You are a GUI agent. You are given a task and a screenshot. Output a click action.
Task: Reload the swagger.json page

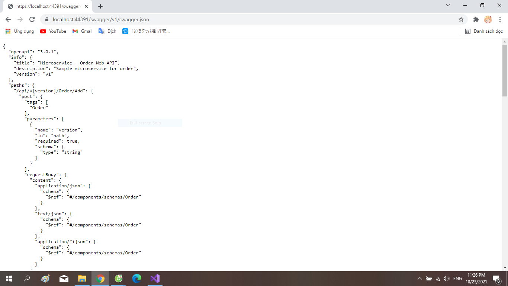(32, 19)
